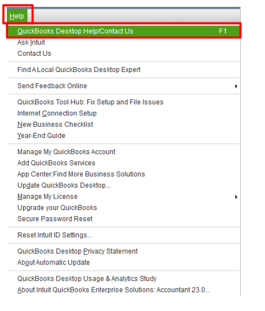Select QuickBooks Desktop Help/Contact Us

124,31
